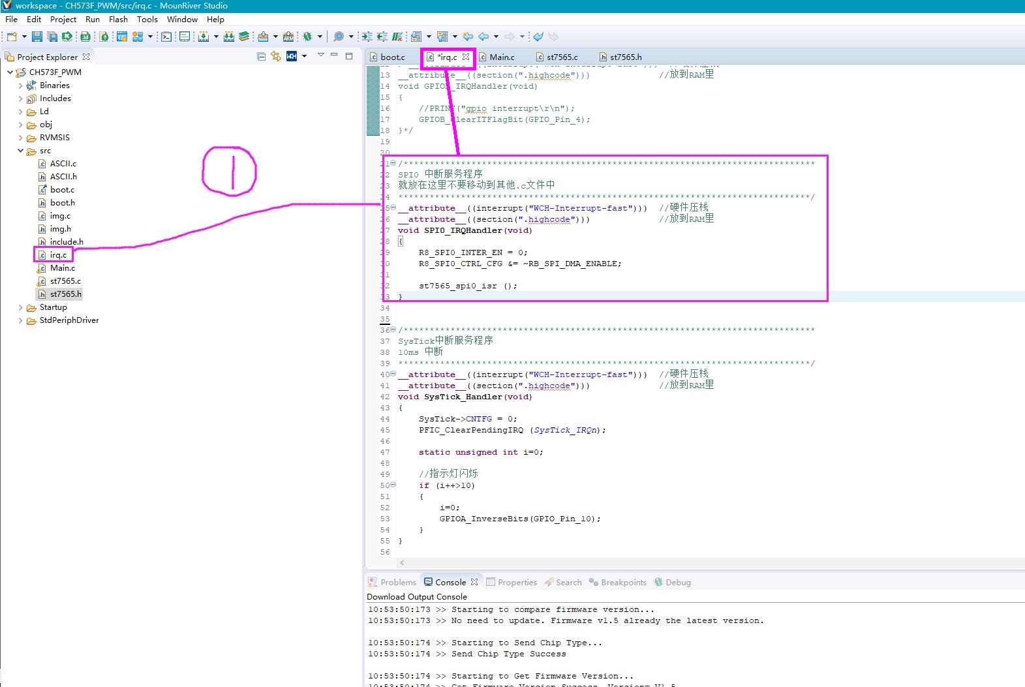
Task: Launch debug with the bug icon
Action: 308,37
